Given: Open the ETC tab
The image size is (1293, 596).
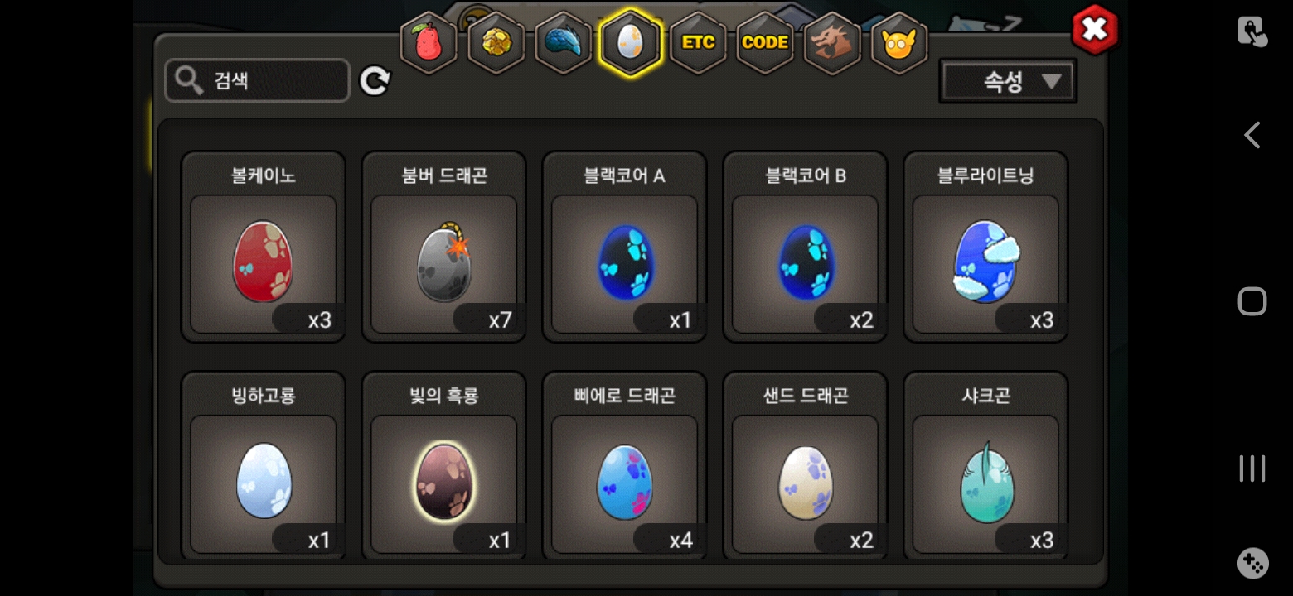Looking at the screenshot, I should pos(698,43).
